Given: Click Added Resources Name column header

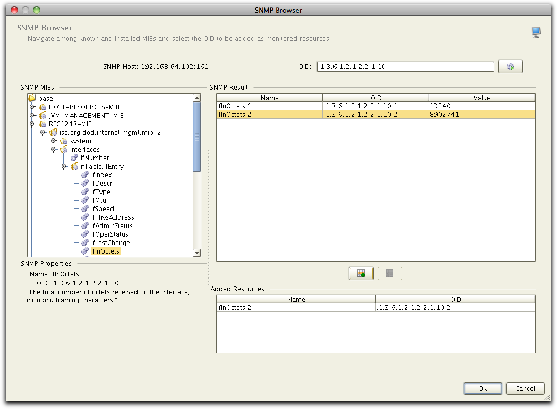Looking at the screenshot, I should (296, 299).
